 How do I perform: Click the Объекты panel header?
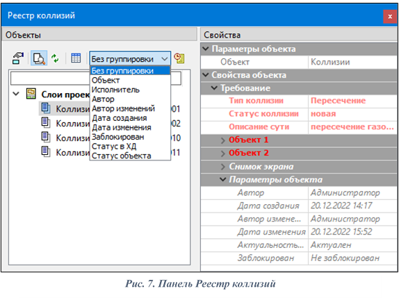click(x=99, y=35)
